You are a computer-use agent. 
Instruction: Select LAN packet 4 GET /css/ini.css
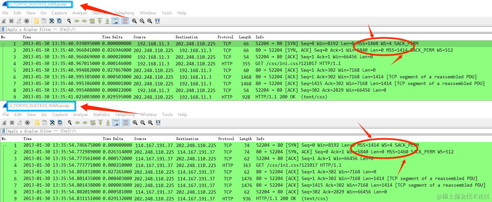coord(246,63)
